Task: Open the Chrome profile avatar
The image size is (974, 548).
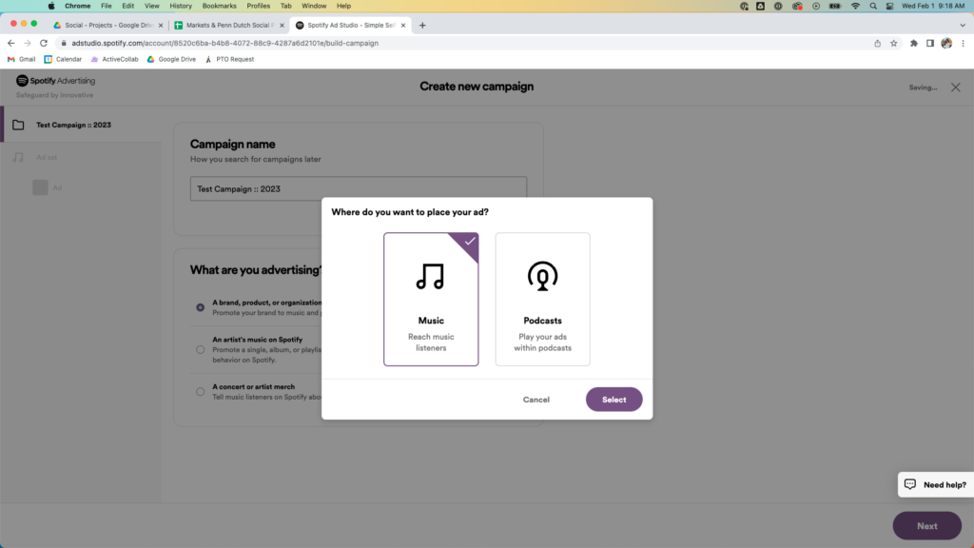Action: point(946,43)
